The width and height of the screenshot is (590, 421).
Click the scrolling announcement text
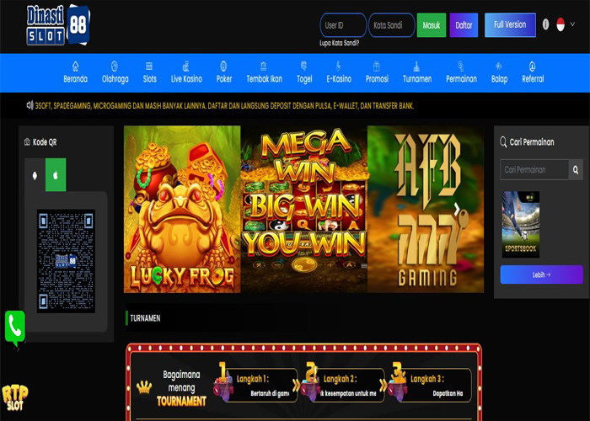pos(224,106)
